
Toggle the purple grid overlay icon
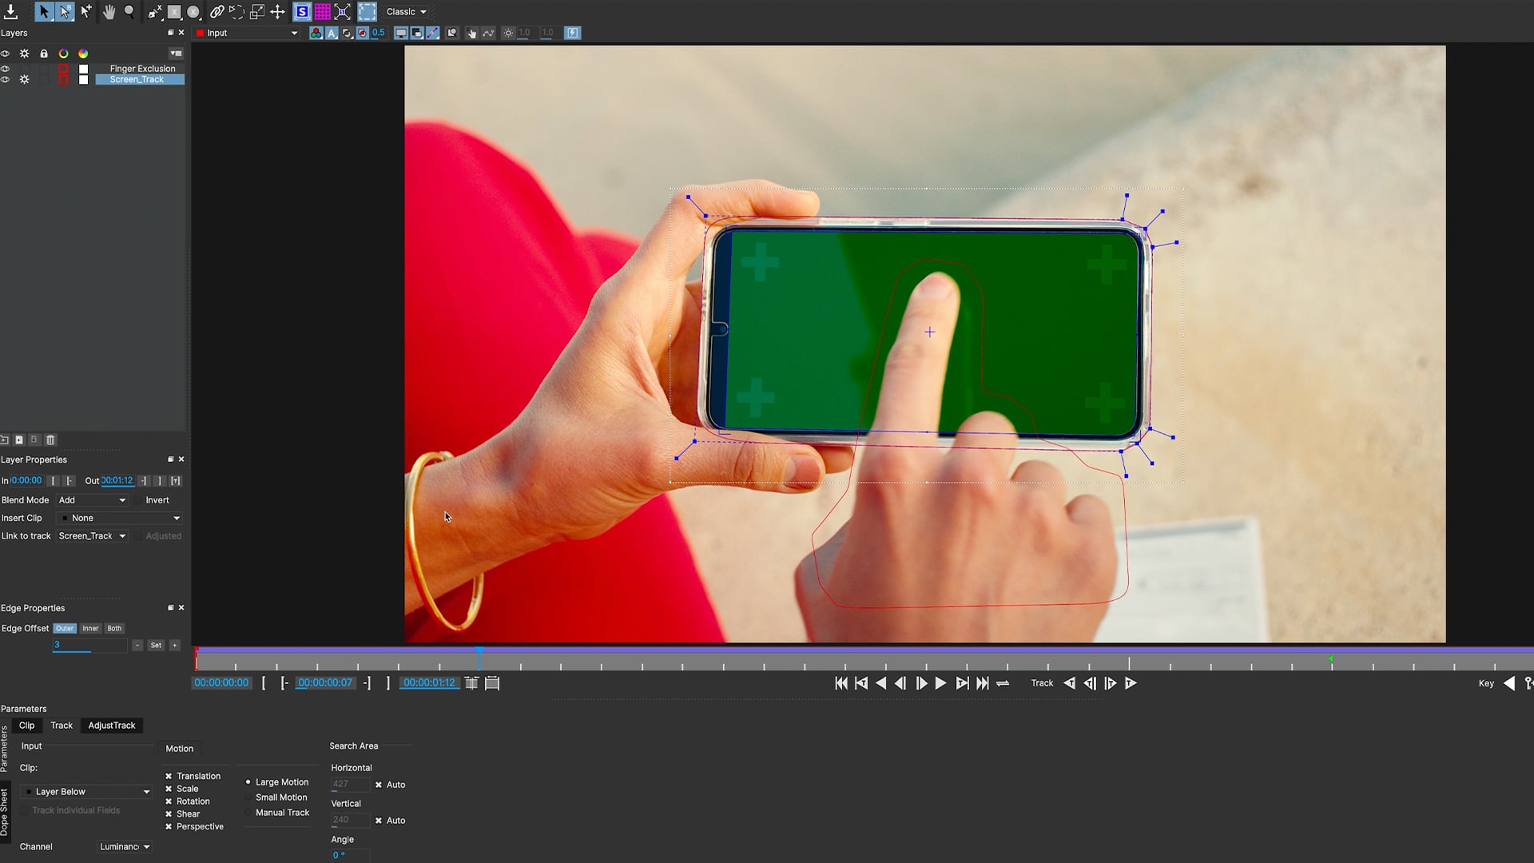pos(322,11)
